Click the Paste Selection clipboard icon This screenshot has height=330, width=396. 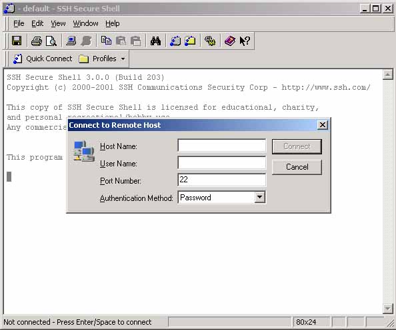136,41
